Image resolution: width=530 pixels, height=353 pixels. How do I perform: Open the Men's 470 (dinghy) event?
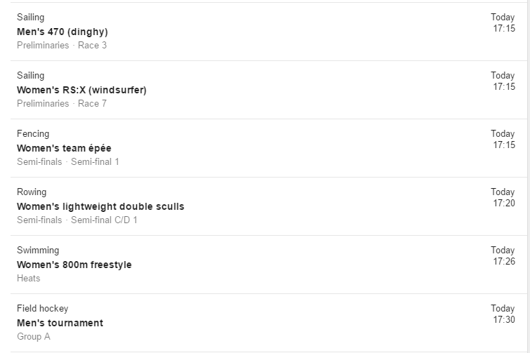pos(269,32)
